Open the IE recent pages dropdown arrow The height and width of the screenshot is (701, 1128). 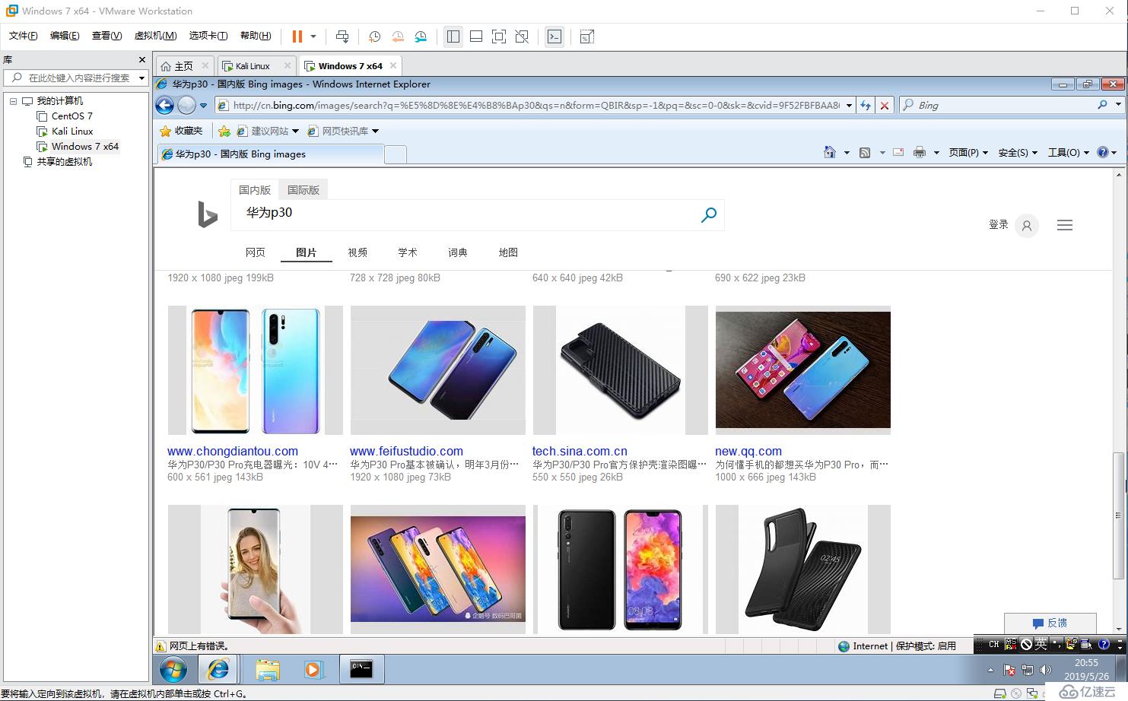pos(203,106)
